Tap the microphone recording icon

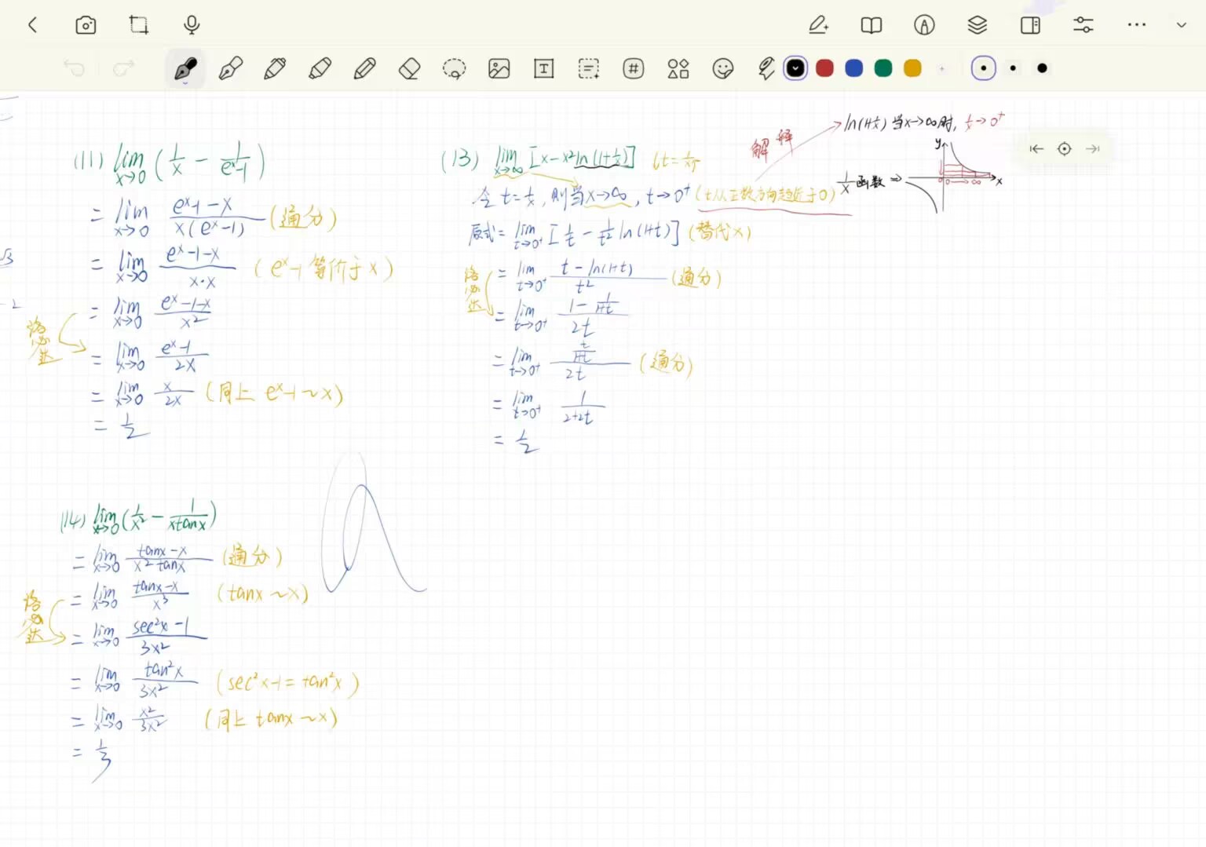[x=192, y=25]
